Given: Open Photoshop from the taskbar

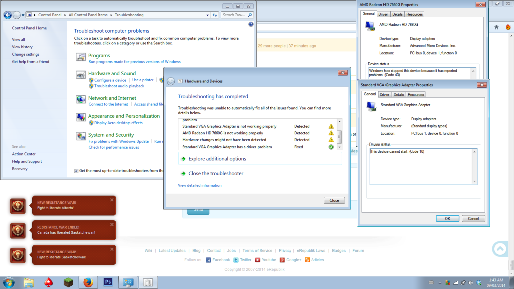Looking at the screenshot, I should (x=108, y=282).
